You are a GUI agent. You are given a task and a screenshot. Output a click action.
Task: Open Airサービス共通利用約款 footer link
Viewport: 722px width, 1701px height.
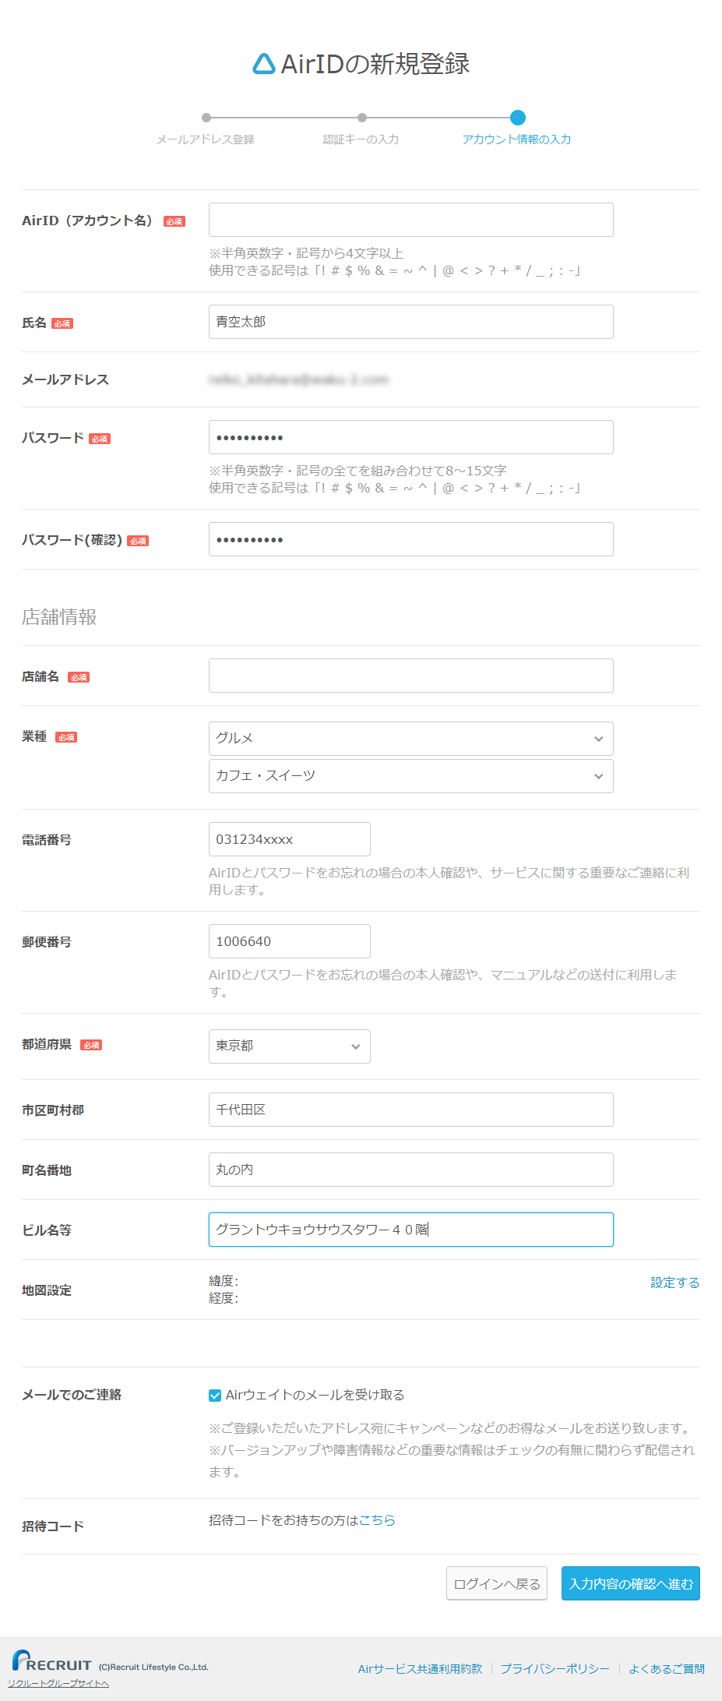pyautogui.click(x=420, y=1668)
